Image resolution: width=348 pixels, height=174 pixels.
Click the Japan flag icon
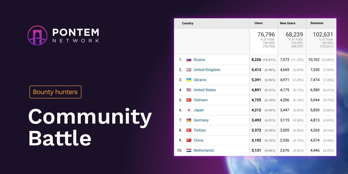pos(189,110)
